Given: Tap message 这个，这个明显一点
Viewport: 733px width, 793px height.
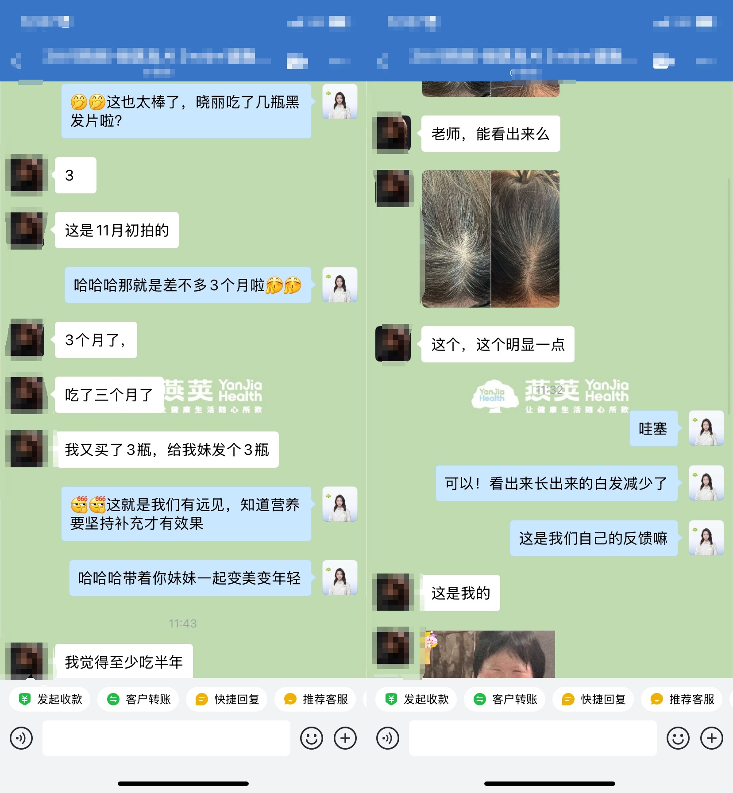Looking at the screenshot, I should [x=498, y=344].
